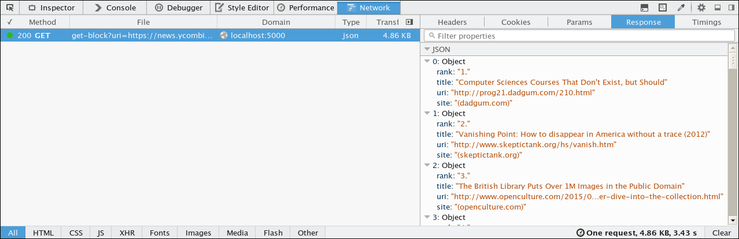
Task: Select the eyedropper color picker tool
Action: point(681,8)
